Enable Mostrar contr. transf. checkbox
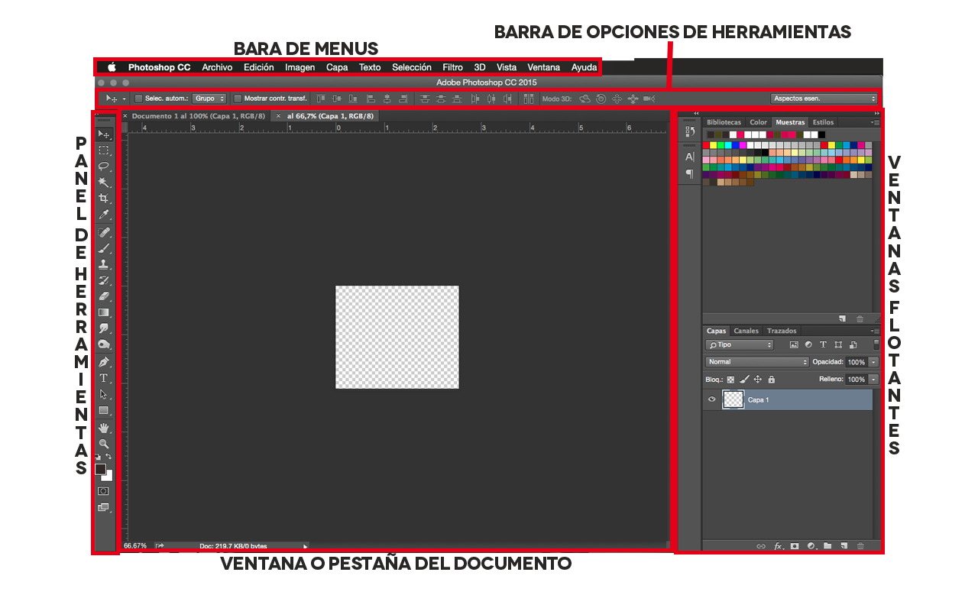 click(x=238, y=99)
